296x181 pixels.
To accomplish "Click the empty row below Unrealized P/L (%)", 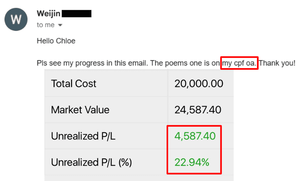I will 139,178.
